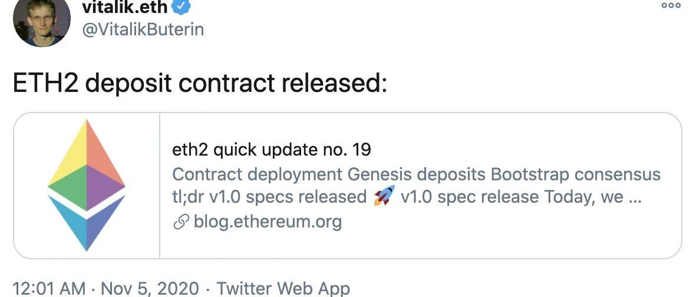Open the "Twitter Web App" source link
This screenshot has width=693, height=297.
283,289
